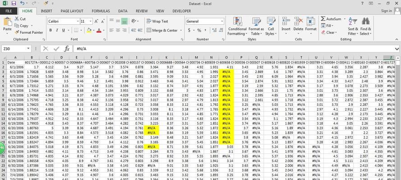Toggle Merge & Center on selection
Image resolution: width=401 pixels, height=180 pixels.
coord(162,30)
